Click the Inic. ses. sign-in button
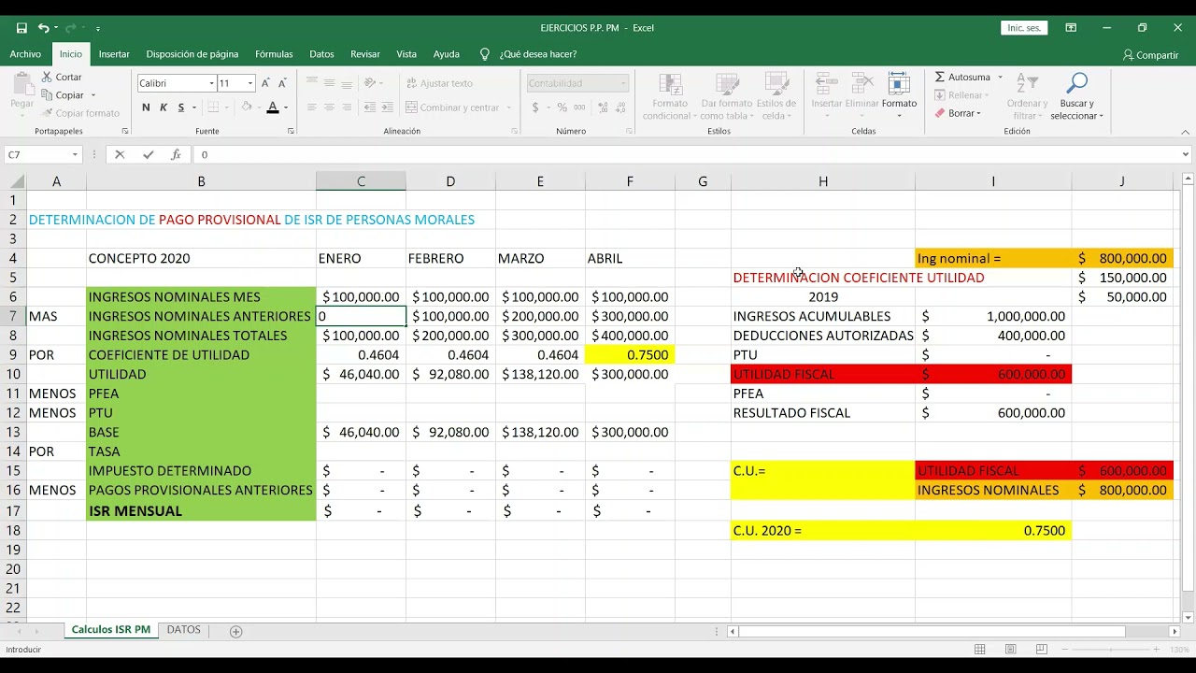The height and width of the screenshot is (673, 1196). click(x=1024, y=28)
